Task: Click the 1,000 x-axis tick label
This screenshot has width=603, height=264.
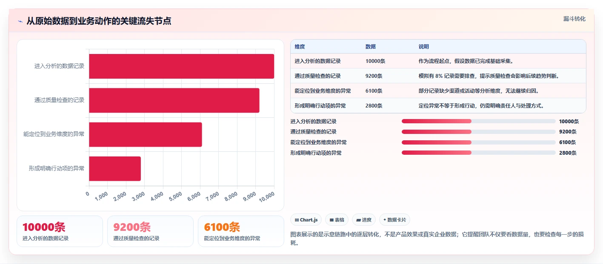Action: point(101,196)
